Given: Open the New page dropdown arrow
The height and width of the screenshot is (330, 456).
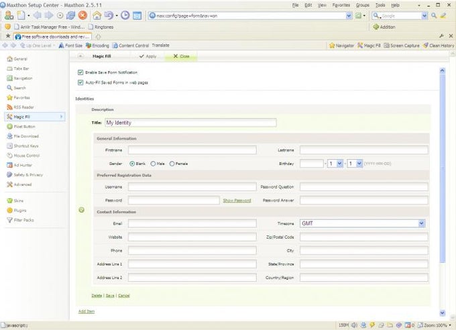Looking at the screenshot, I should pyautogui.click(x=28, y=15).
